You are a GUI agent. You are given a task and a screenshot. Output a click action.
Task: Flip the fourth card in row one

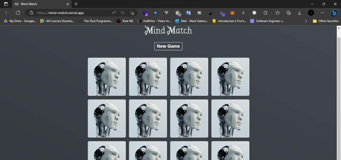click(230, 77)
